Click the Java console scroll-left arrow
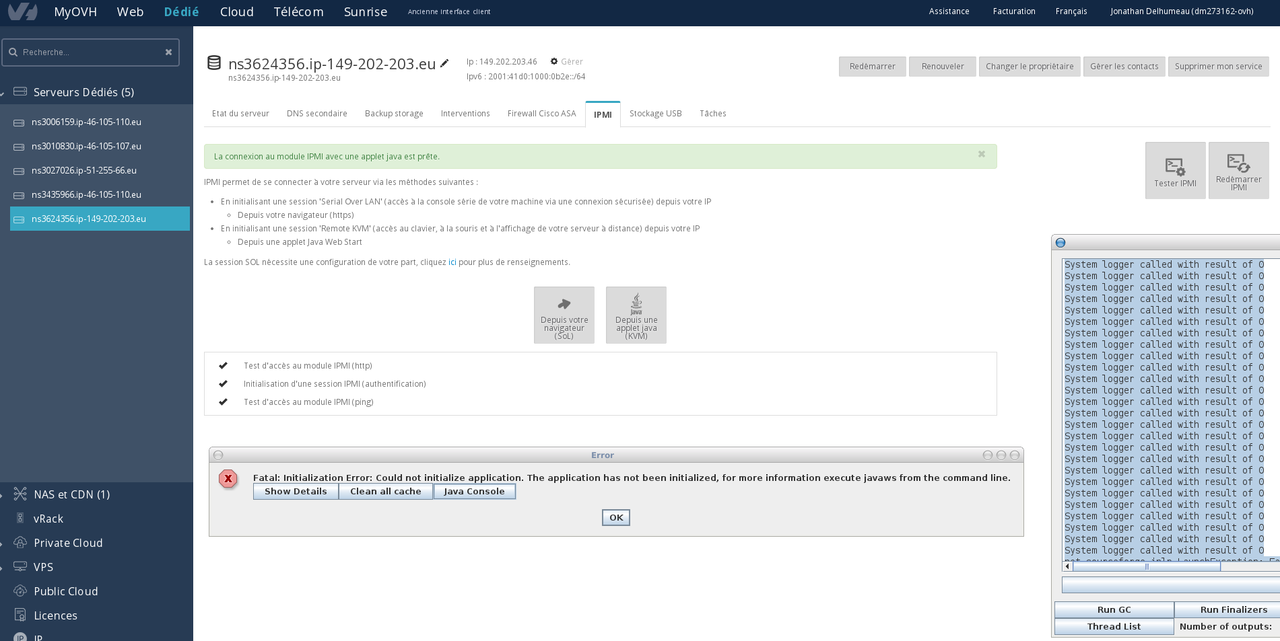 pyautogui.click(x=1067, y=566)
